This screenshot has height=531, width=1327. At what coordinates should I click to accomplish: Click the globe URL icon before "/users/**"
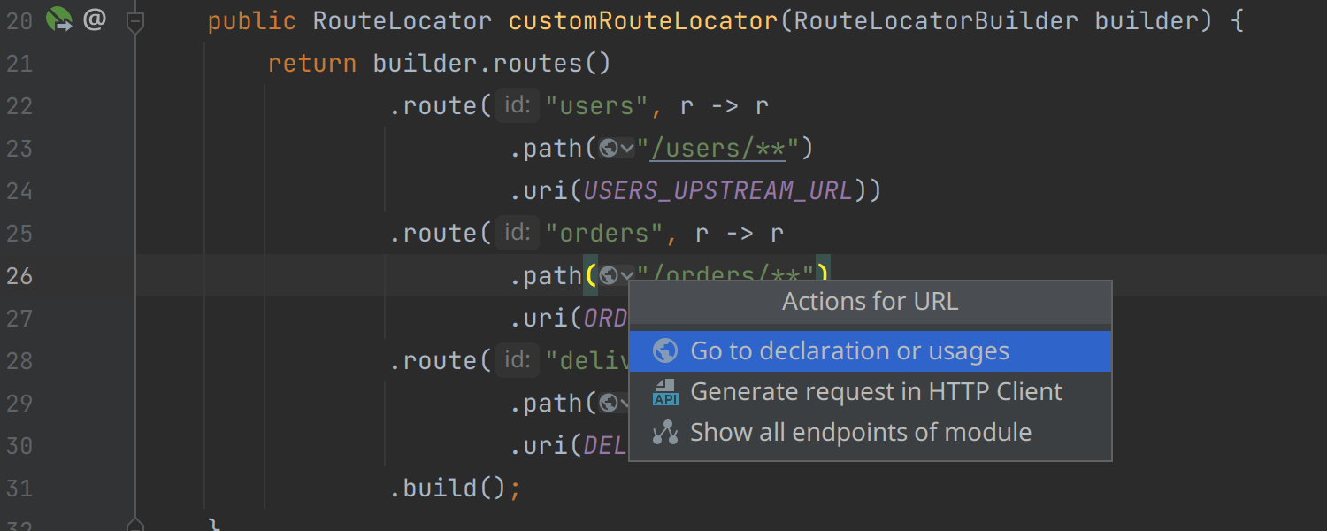click(609, 149)
